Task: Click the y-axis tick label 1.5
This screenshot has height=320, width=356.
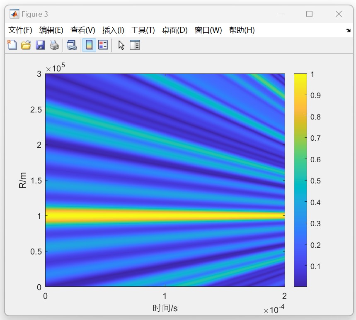Action: pos(36,181)
